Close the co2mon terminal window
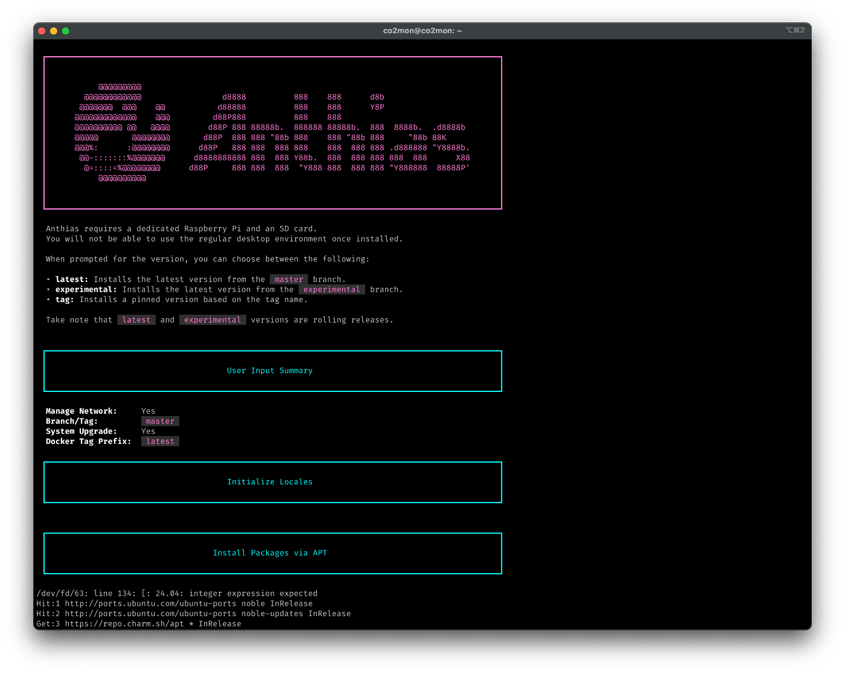Image resolution: width=845 pixels, height=674 pixels. pos(42,31)
